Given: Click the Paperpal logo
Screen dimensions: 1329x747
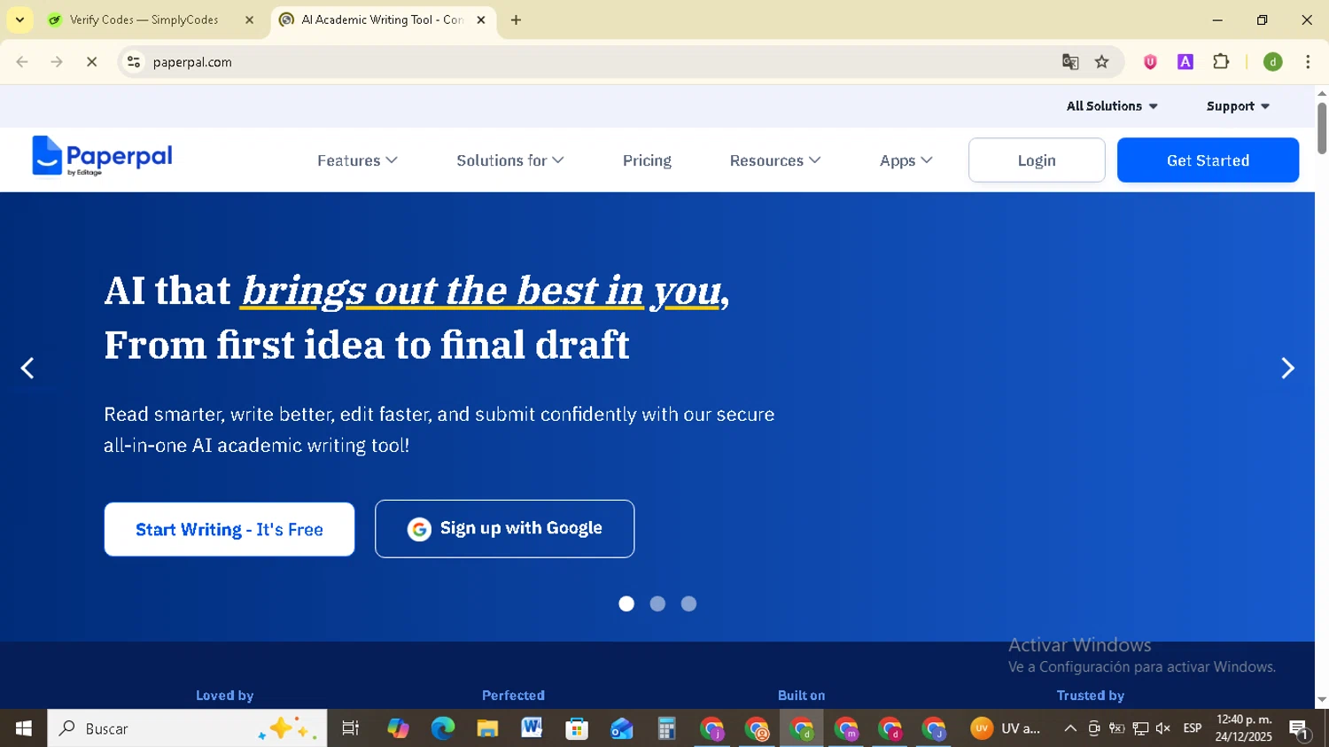Looking at the screenshot, I should (102, 157).
